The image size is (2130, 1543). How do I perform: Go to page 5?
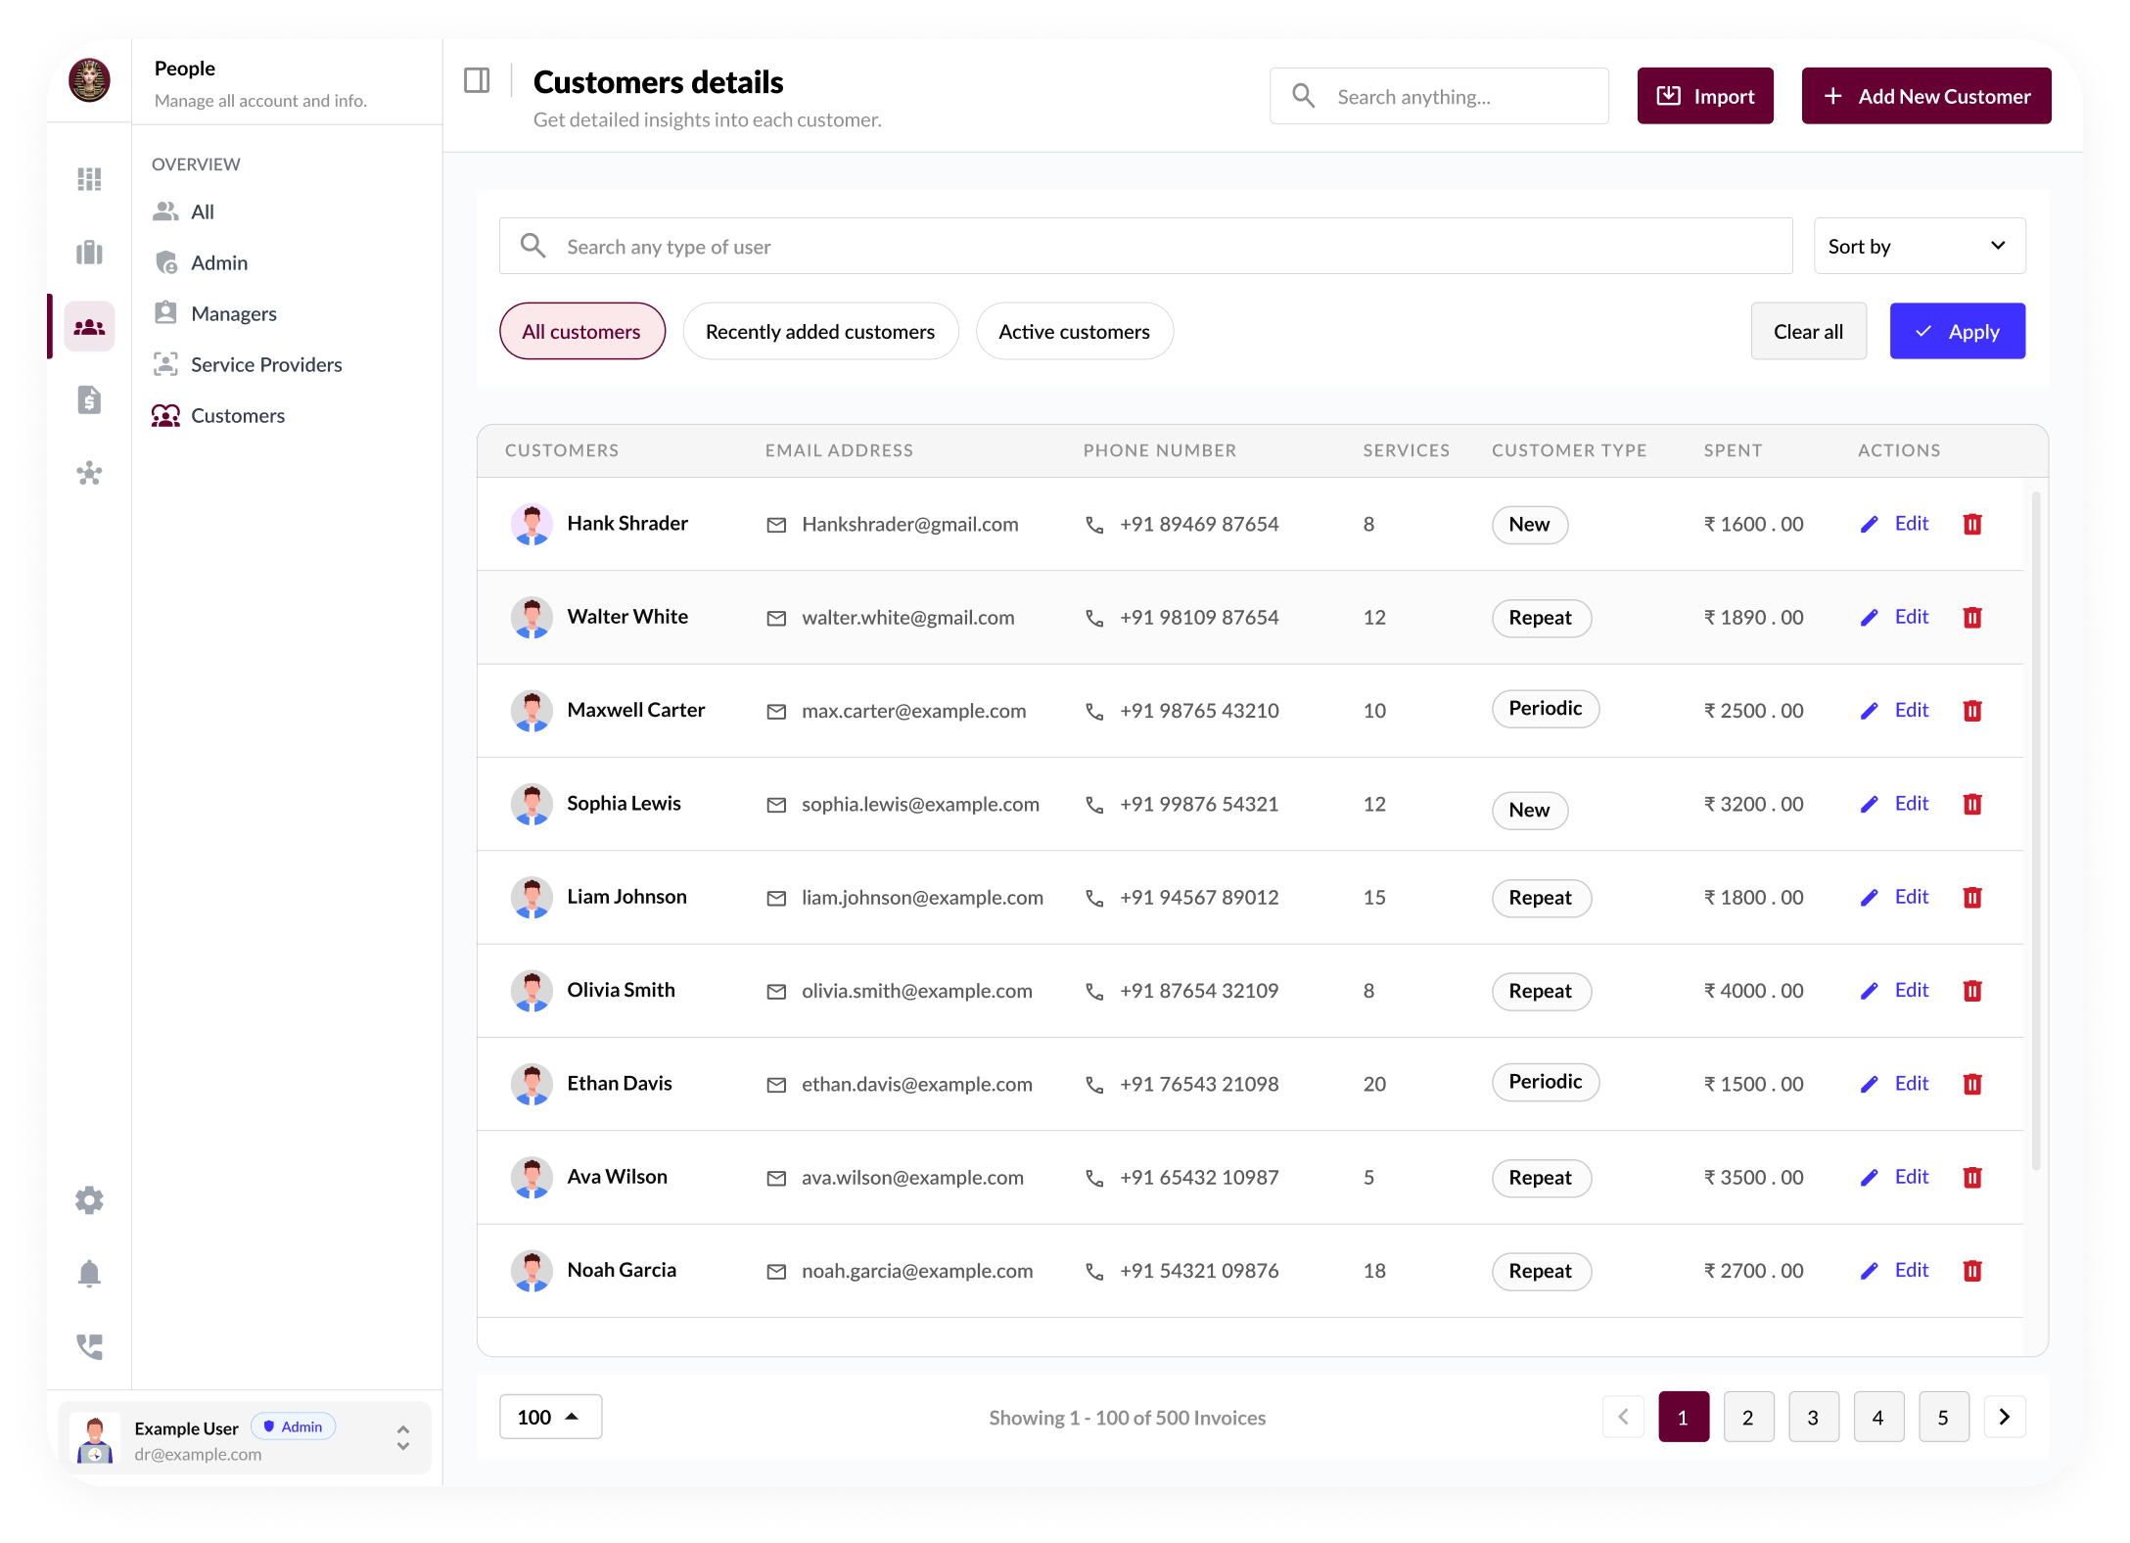point(1943,1417)
